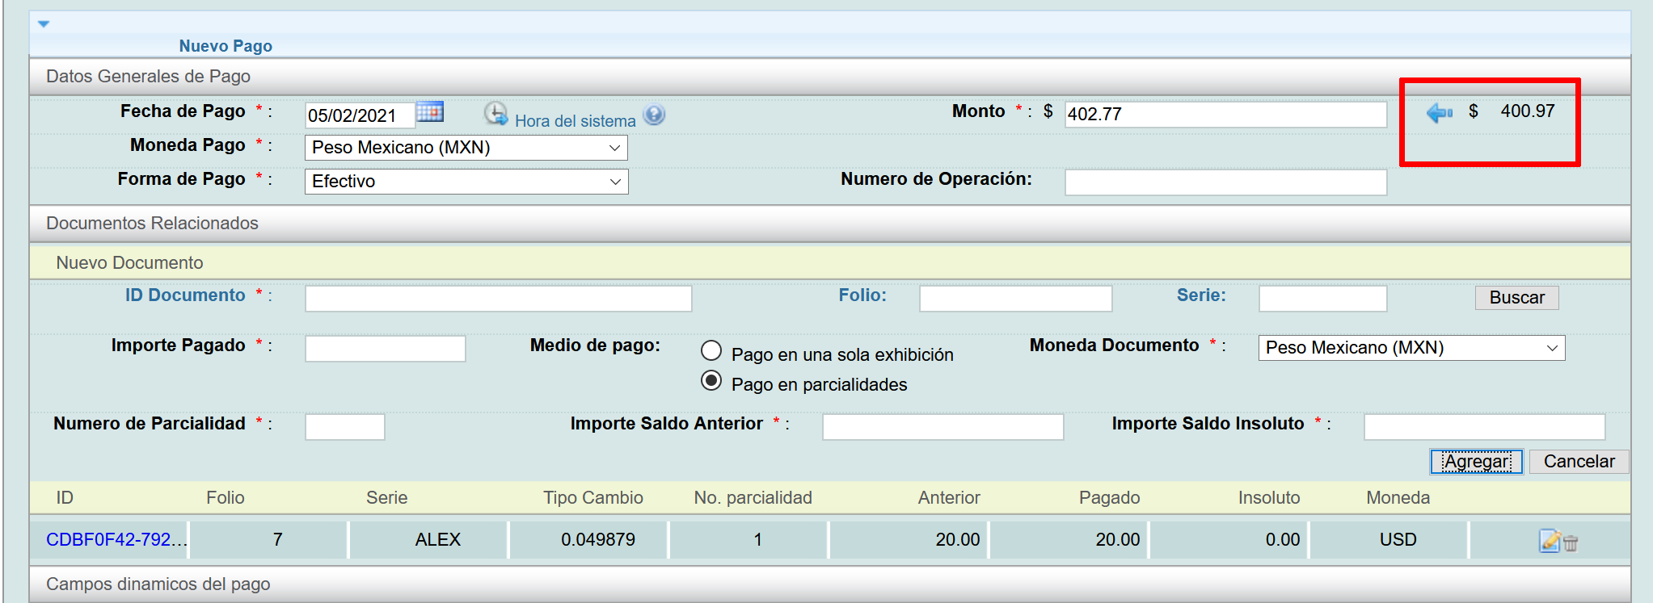Click the Hora del sistema link
The width and height of the screenshot is (1653, 603).
coord(575,121)
